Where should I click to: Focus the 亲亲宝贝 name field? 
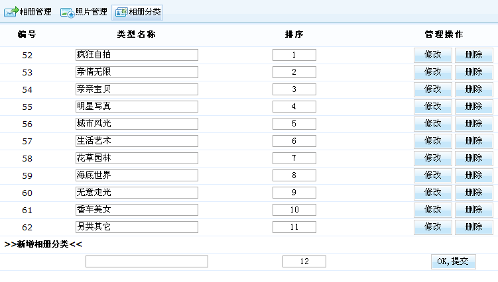click(137, 89)
